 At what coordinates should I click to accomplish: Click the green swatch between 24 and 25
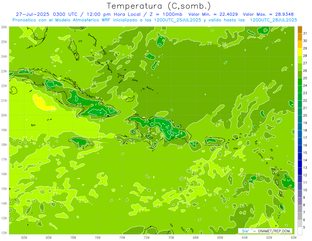coord(300,82)
